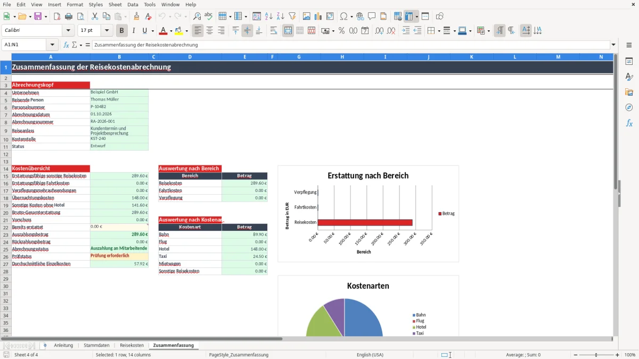Apply the red Font Color swatch
This screenshot has width=639, height=359.
pyautogui.click(x=163, y=31)
